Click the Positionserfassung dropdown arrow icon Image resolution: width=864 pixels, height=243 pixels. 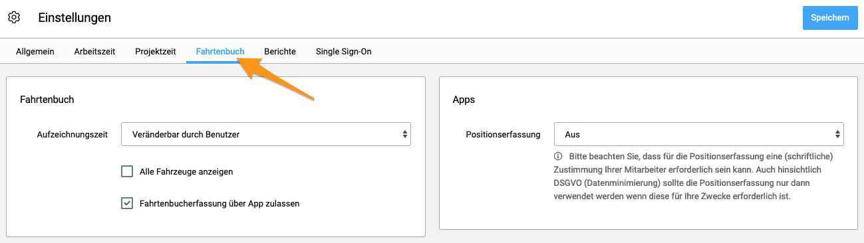click(838, 134)
